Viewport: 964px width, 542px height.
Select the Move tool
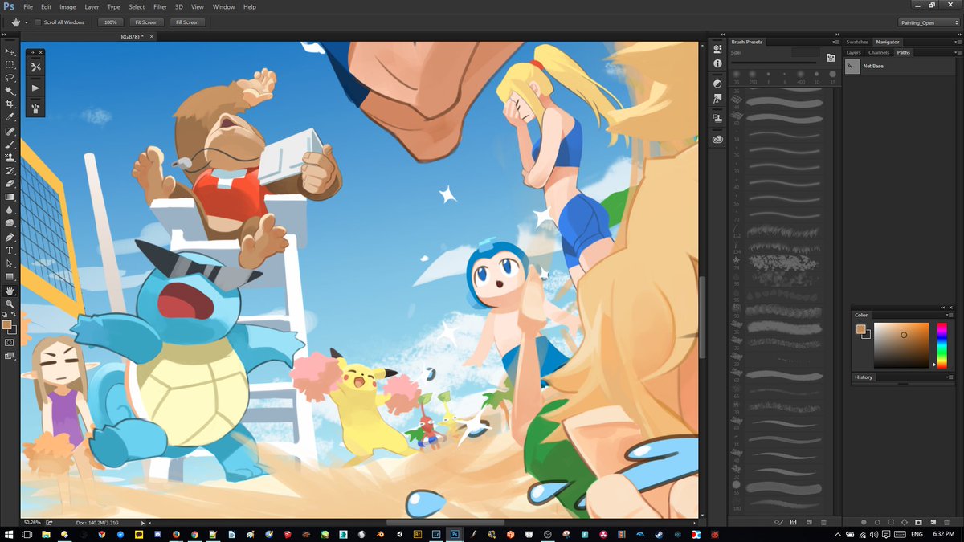tap(10, 51)
